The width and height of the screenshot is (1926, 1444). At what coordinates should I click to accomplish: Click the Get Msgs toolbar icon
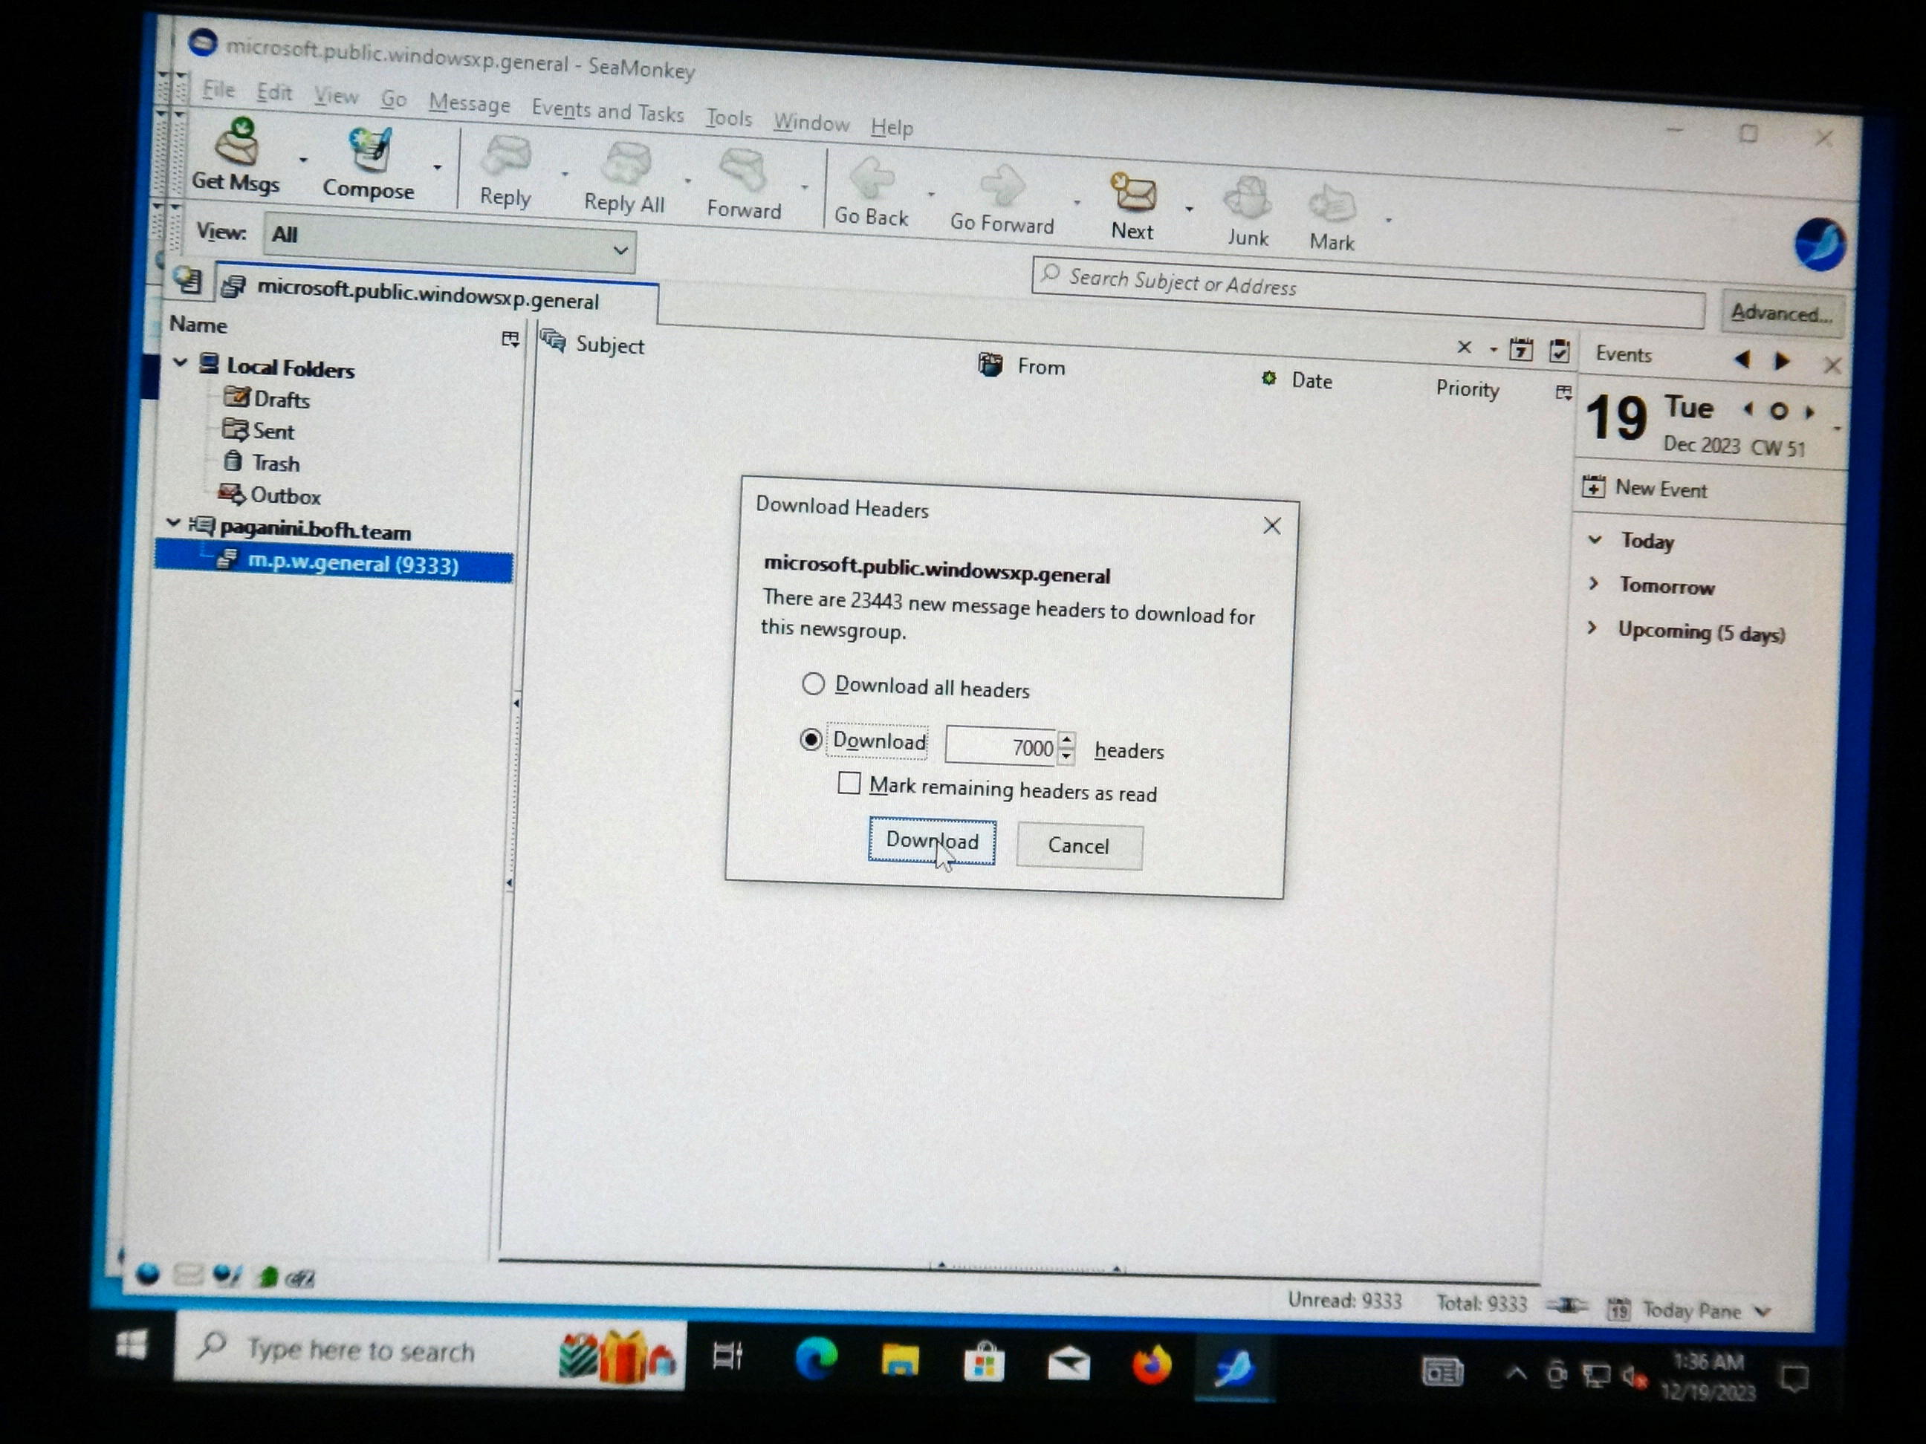point(238,142)
